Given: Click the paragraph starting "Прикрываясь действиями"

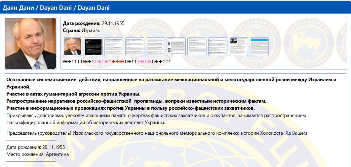Looking at the screenshot, I should click(156, 119).
